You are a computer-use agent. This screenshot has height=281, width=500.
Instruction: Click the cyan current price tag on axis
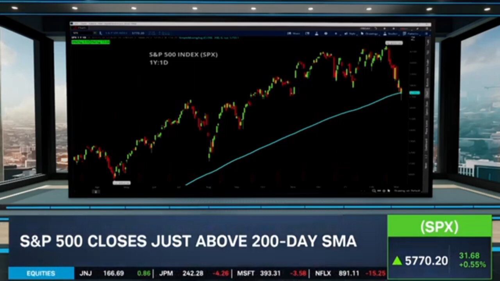click(x=414, y=93)
